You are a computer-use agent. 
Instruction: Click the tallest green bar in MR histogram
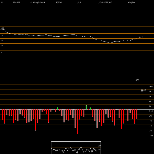86,107
